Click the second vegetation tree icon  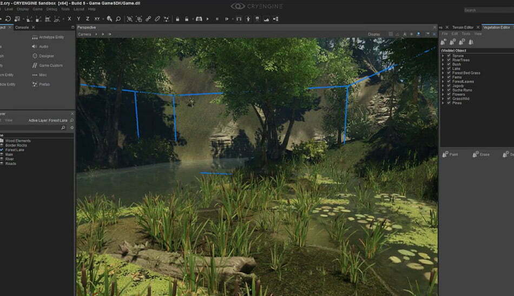tap(453, 42)
